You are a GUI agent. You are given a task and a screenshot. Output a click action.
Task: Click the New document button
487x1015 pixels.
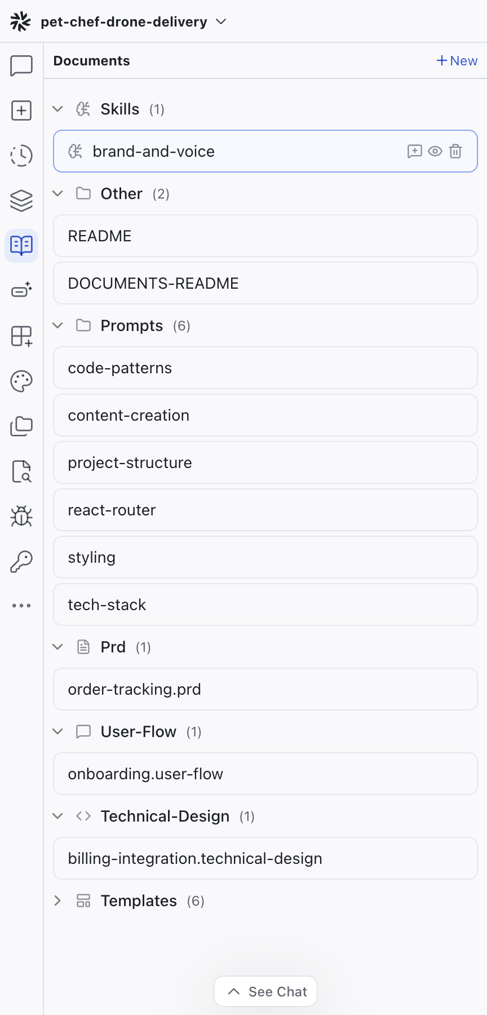click(x=457, y=61)
